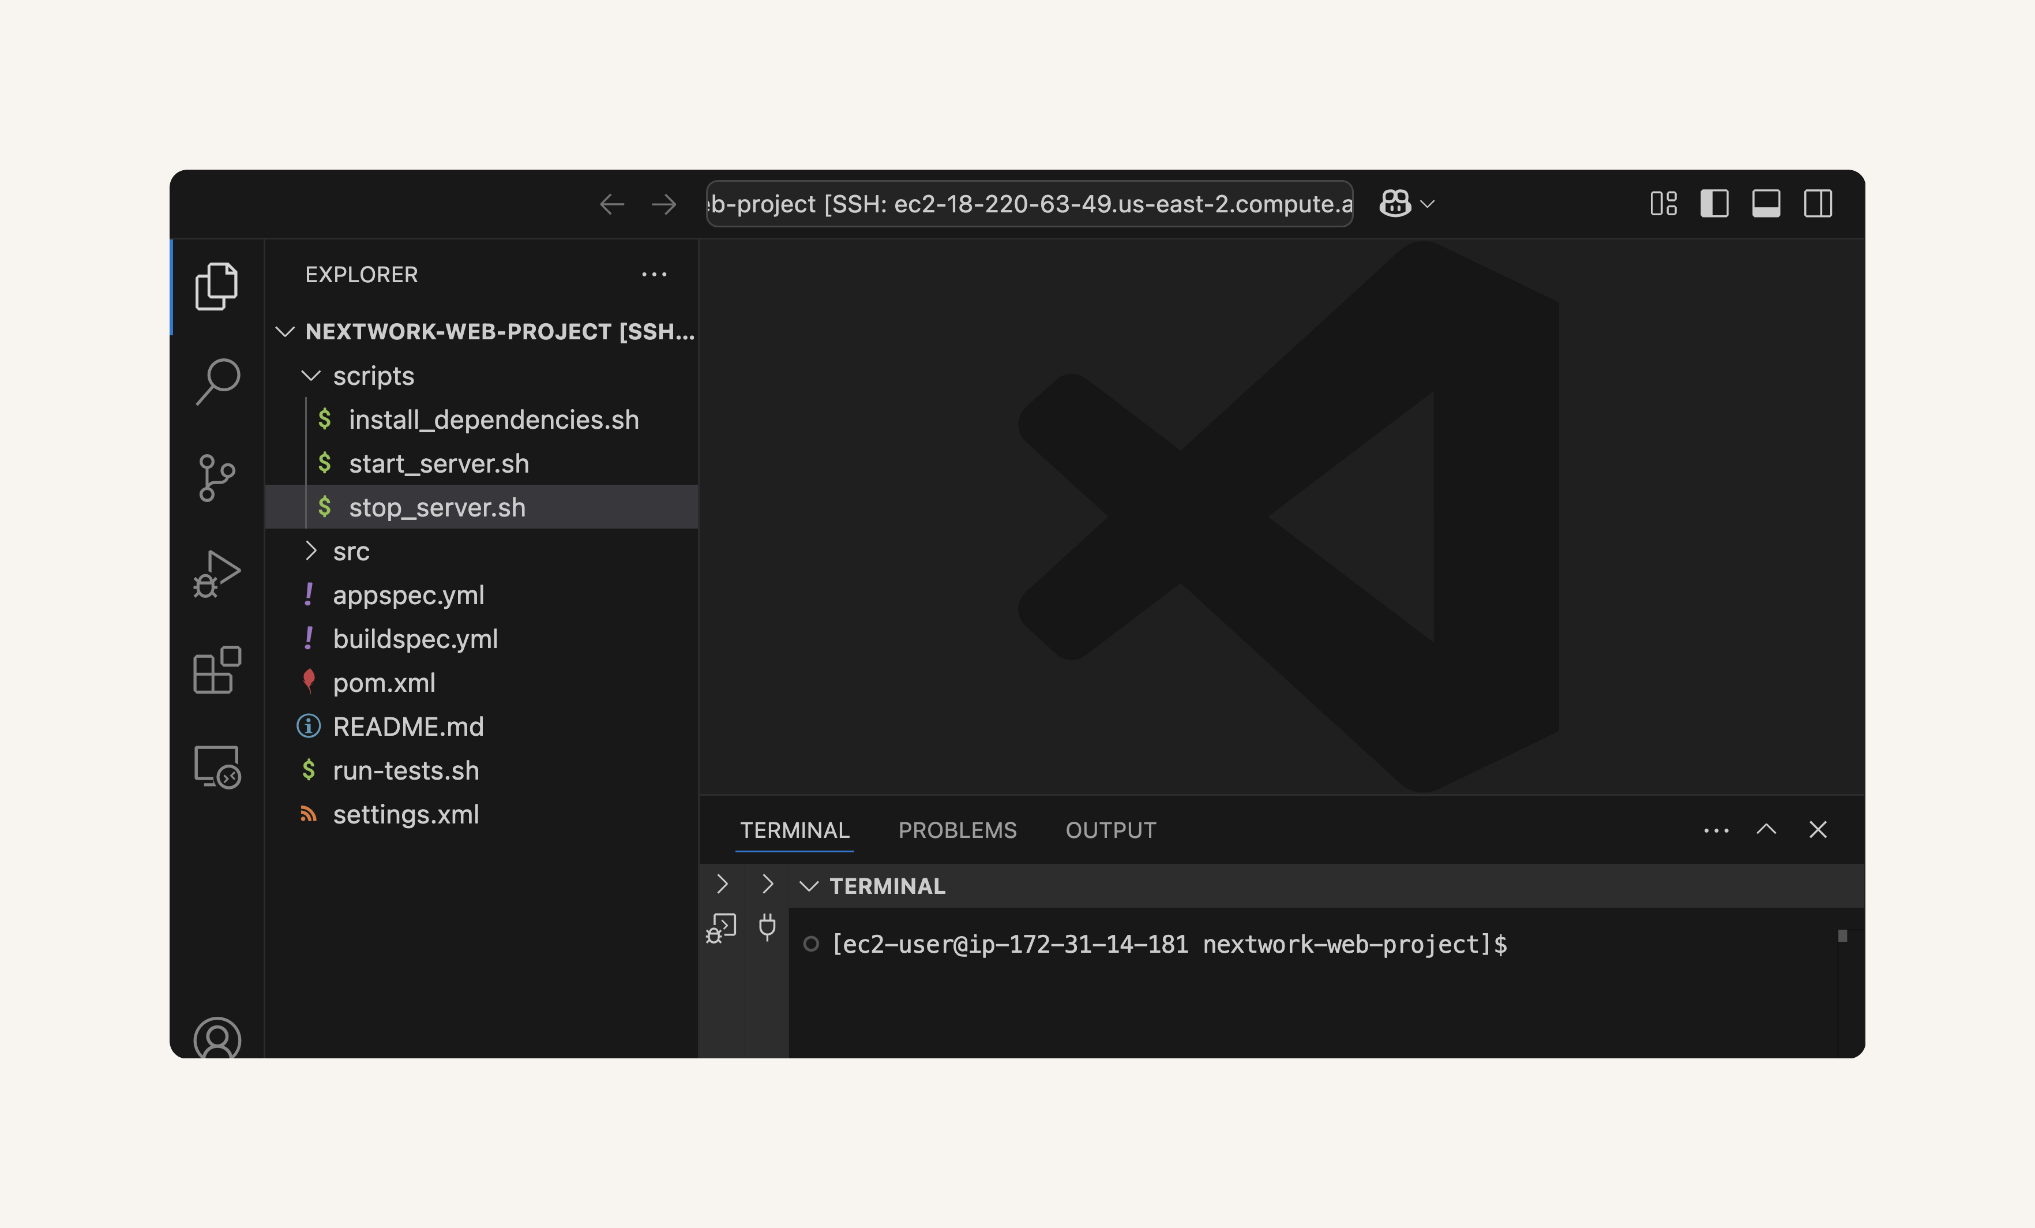Open run-tests.sh file
Image resolution: width=2035 pixels, height=1228 pixels.
pyautogui.click(x=482, y=770)
